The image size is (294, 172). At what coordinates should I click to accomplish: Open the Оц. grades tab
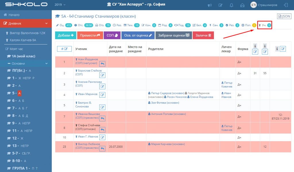64,25
